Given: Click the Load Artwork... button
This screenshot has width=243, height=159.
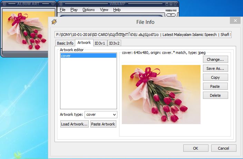Looking at the screenshot, I should pyautogui.click(x=75, y=124).
